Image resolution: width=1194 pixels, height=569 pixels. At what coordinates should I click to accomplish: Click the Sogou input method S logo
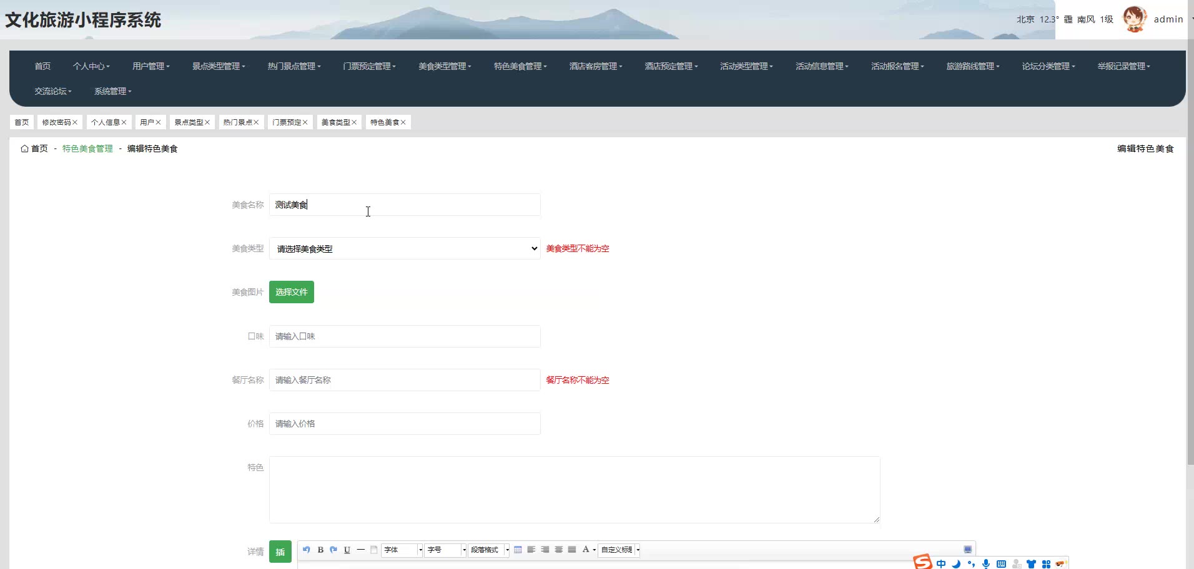[922, 562]
